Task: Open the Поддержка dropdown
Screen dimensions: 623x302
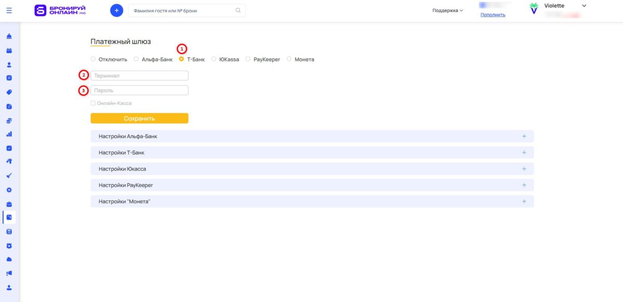Action: (x=448, y=10)
